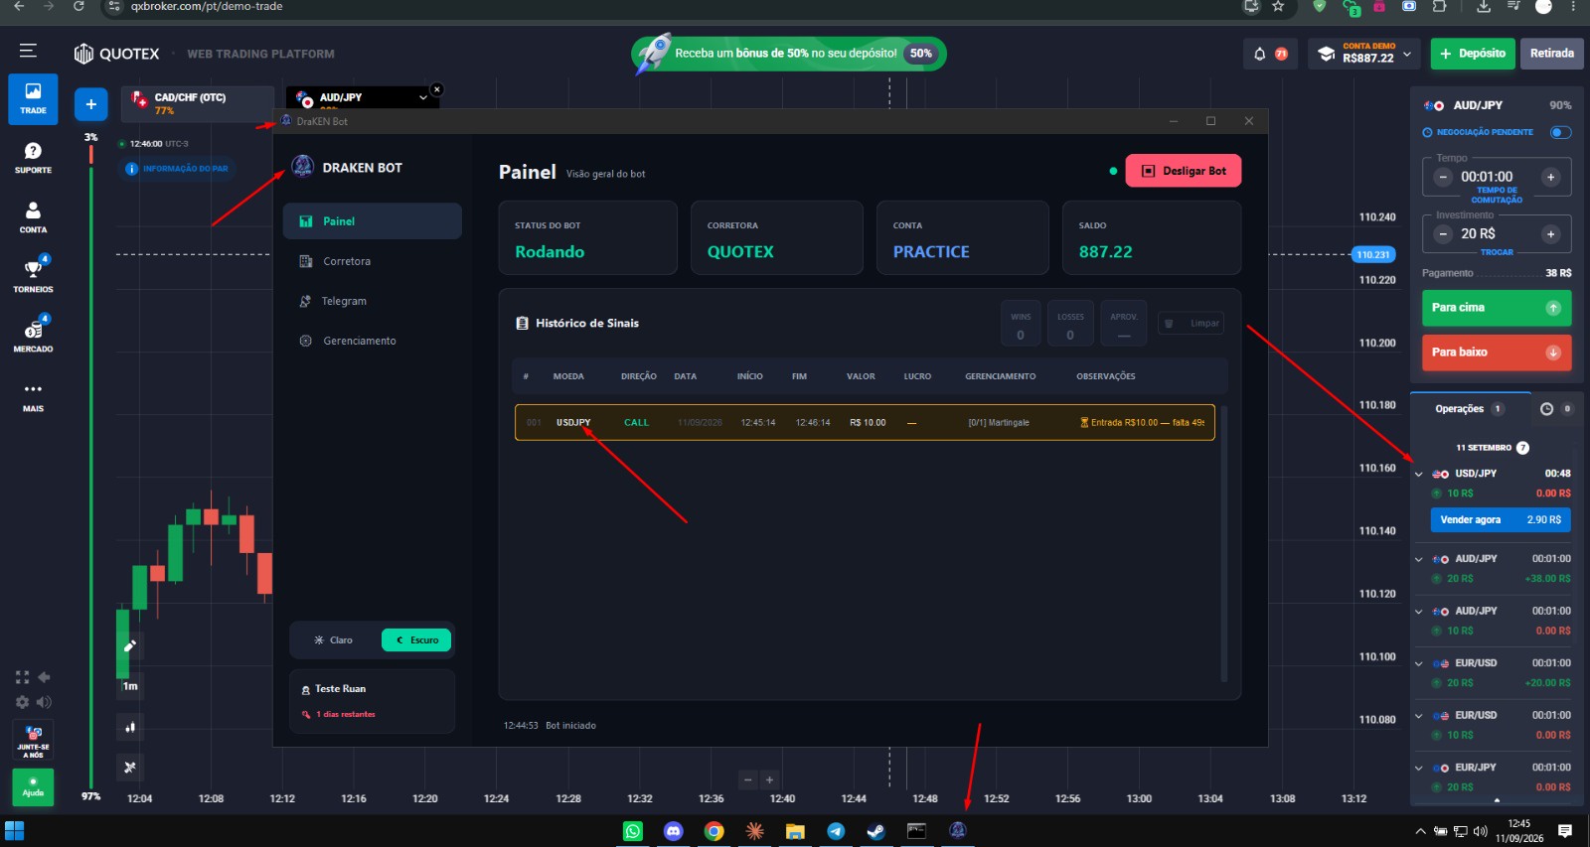Expand the AUD/JPY +38.00 R$ operation
Screen dimensions: 1590x847
[x=1419, y=559]
